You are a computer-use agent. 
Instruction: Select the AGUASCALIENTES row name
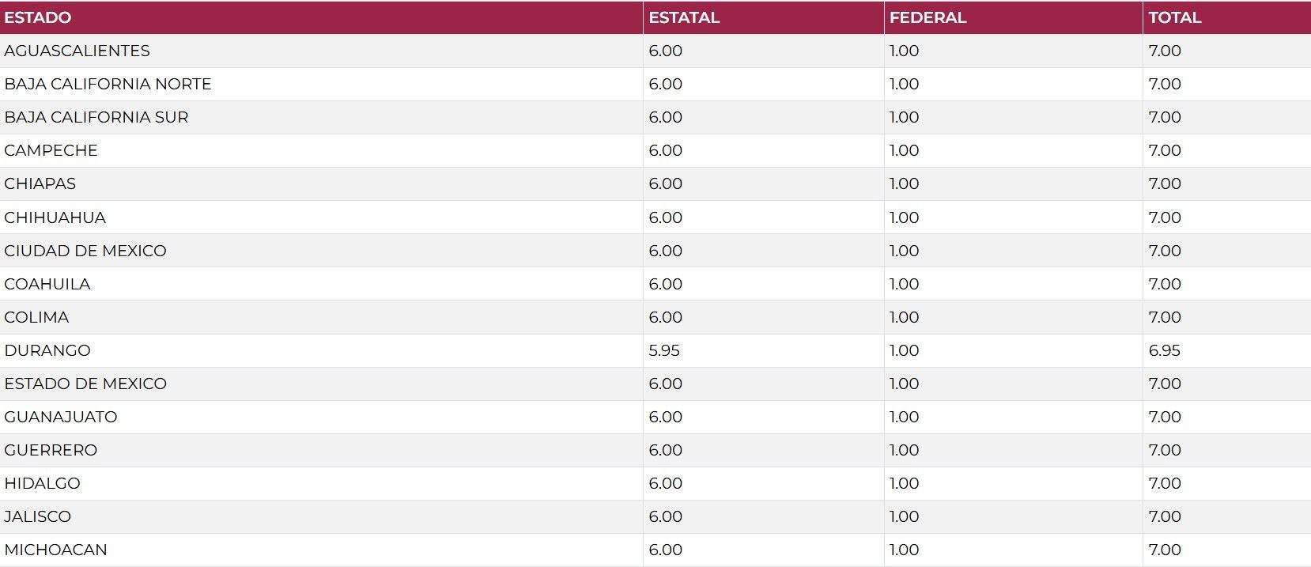[77, 51]
